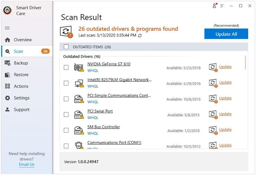
Task: Click the user account icon in title bar
Action: (215, 6)
